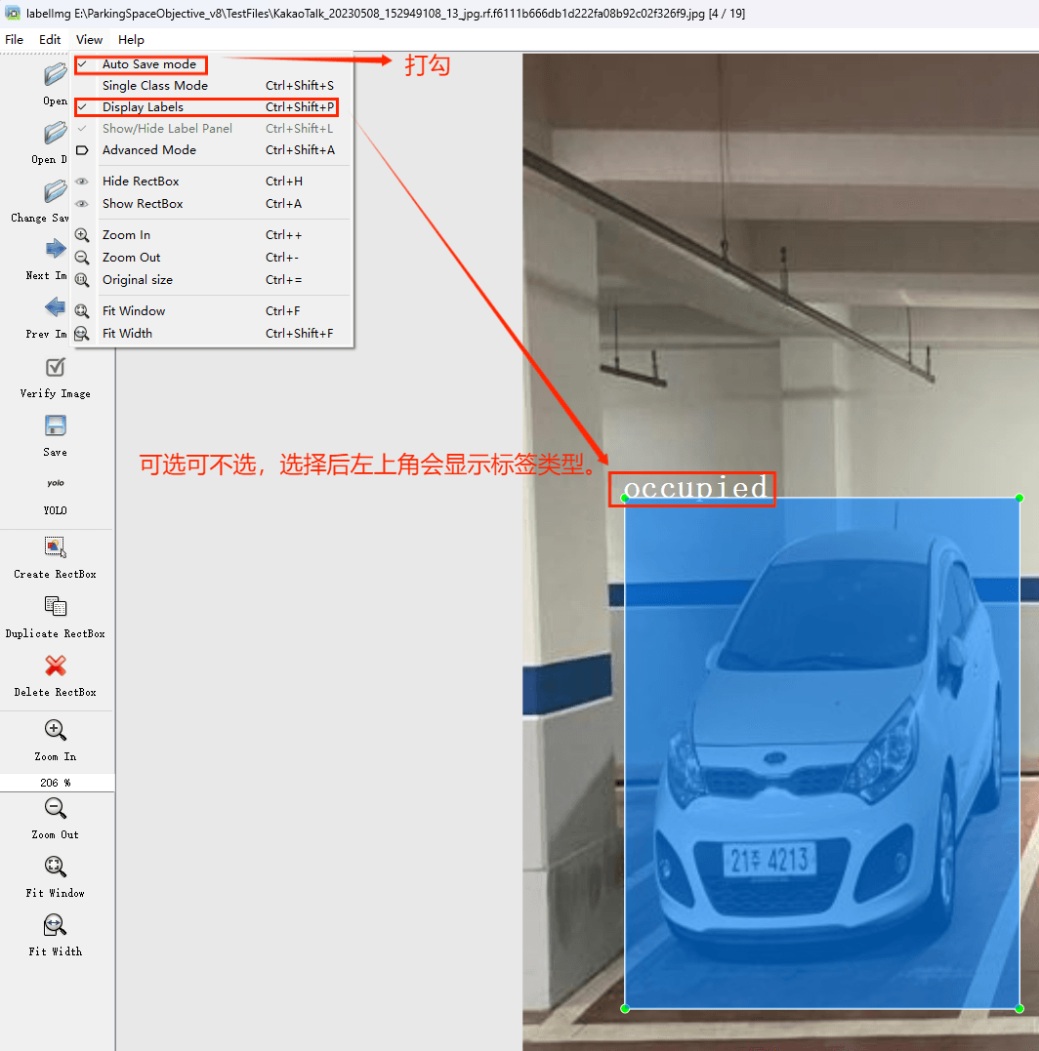Delete RectBox using red X icon
The height and width of the screenshot is (1051, 1039).
(x=56, y=667)
